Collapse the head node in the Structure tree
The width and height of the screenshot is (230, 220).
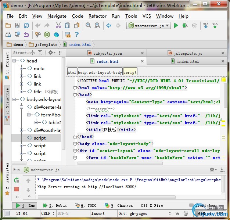(14, 61)
